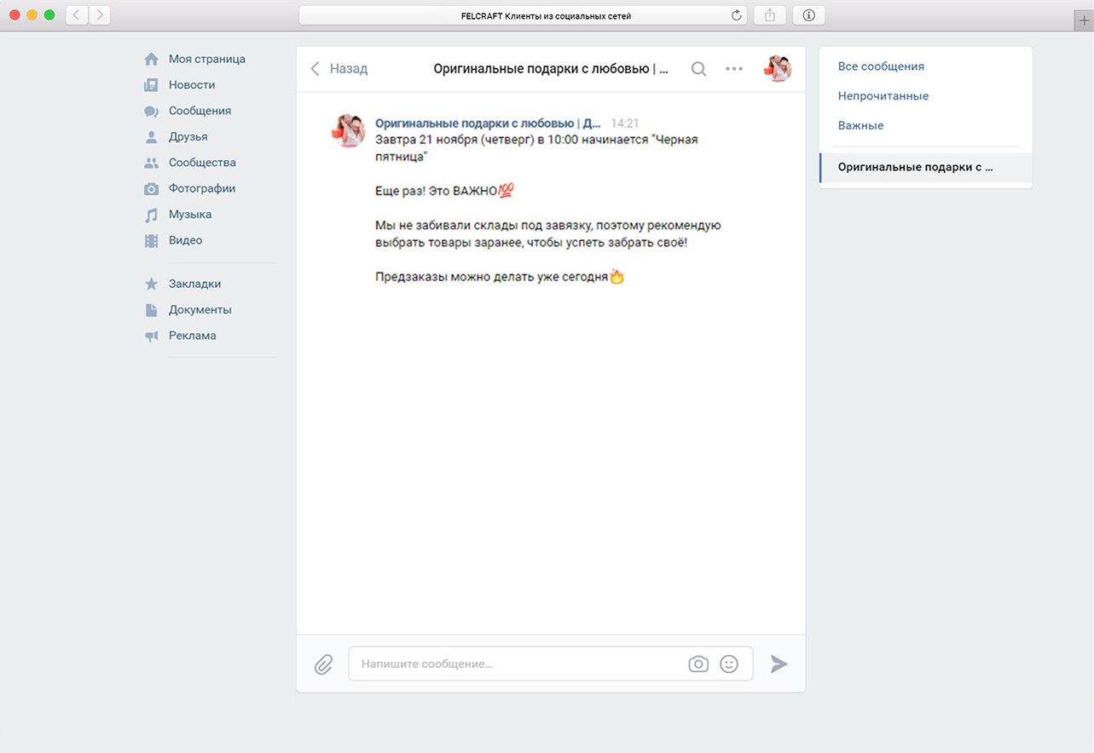Viewport: 1094px width, 753px height.
Task: Open Видео in the sidebar
Action: coord(185,241)
